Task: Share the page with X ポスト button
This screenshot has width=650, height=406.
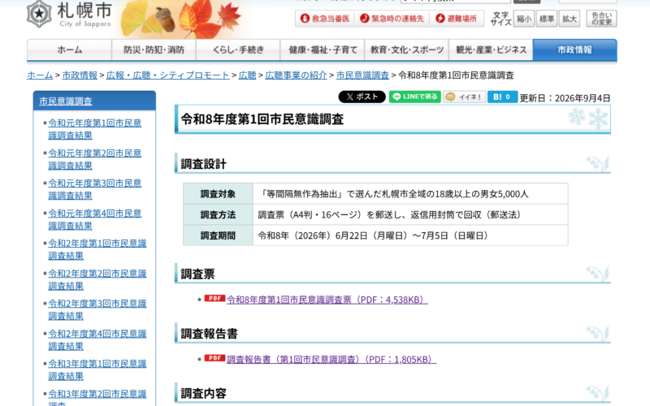Action: [362, 97]
